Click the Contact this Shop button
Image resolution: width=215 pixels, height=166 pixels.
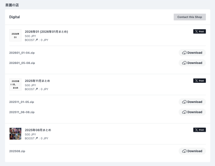coord(190,17)
